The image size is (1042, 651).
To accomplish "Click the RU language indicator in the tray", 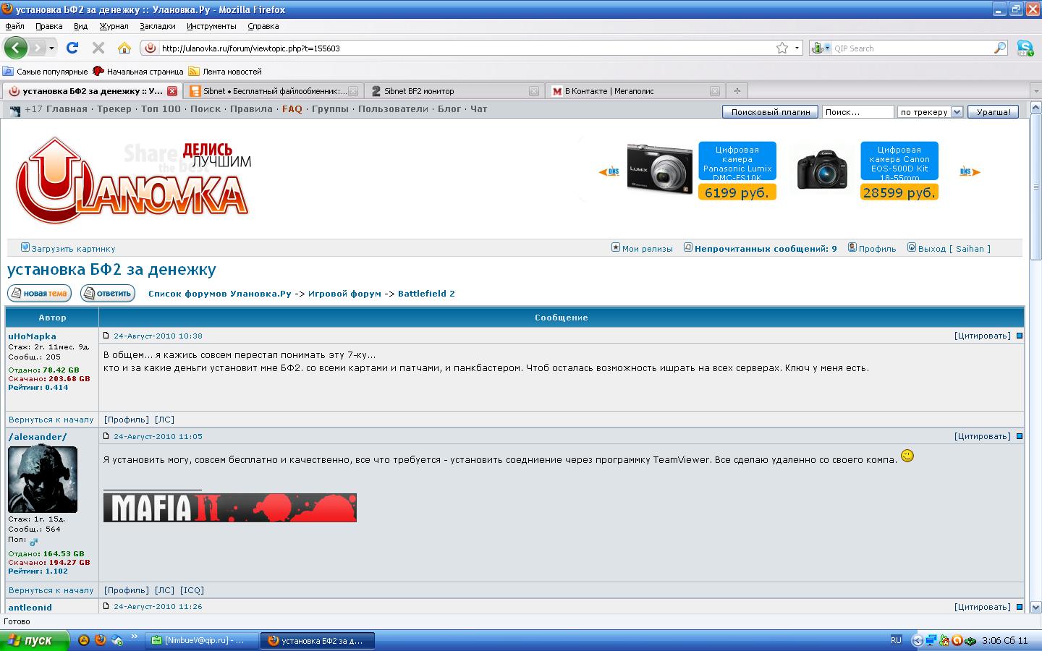I will pyautogui.click(x=896, y=640).
